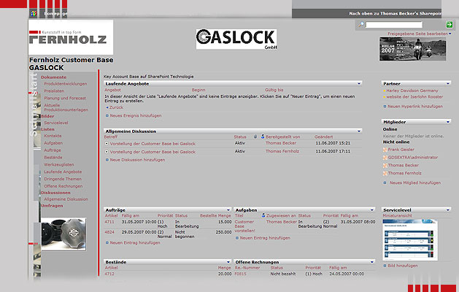Click the Servicelevel miniature thumbnail image
Viewport: 459px width, 292px height.
409,240
